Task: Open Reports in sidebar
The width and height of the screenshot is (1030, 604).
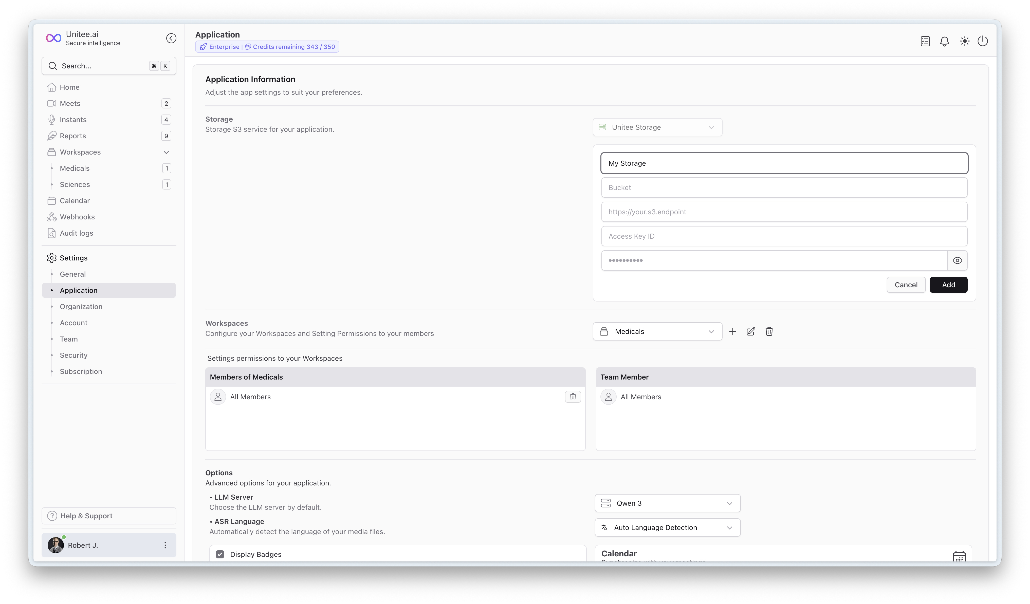Action: tap(109, 136)
